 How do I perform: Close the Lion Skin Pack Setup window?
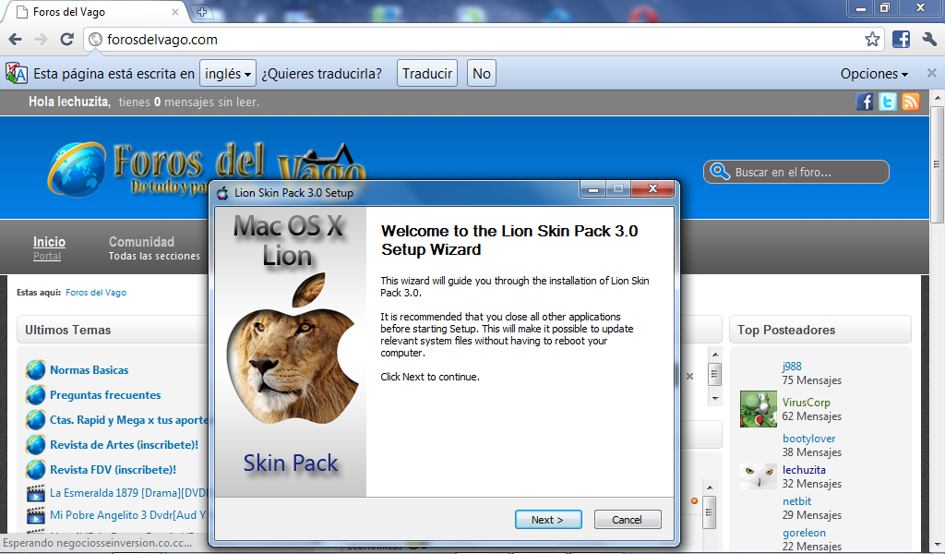652,188
